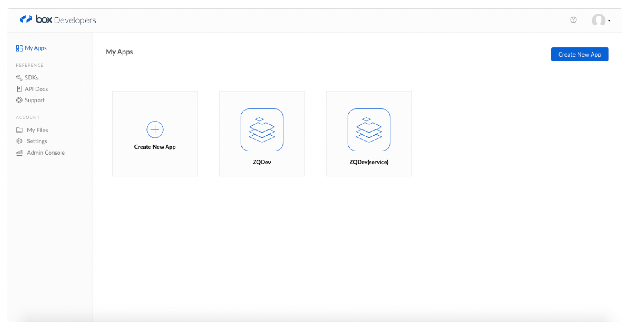
Task: Click the ZQDev(service) app name
Action: coord(369,162)
